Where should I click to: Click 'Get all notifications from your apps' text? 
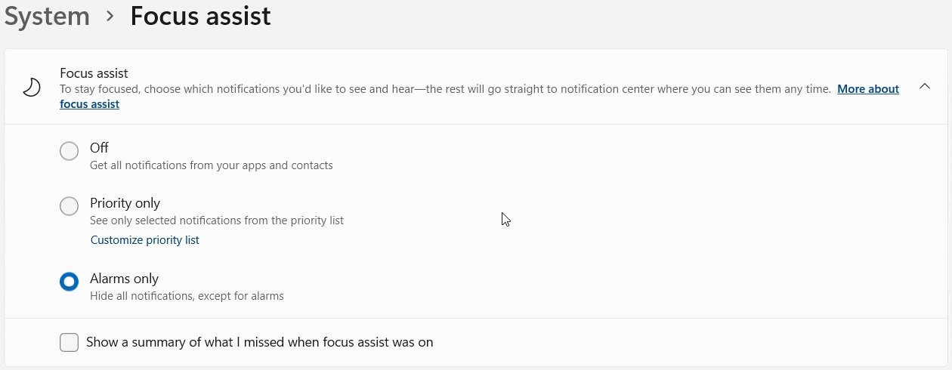(211, 165)
